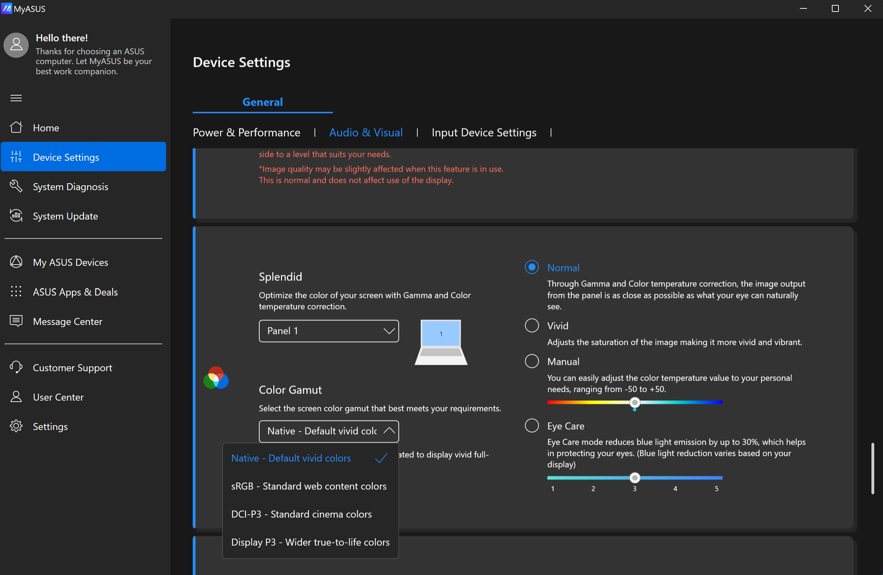883x575 pixels.
Task: Switch to Power & Performance tab
Action: coord(246,132)
